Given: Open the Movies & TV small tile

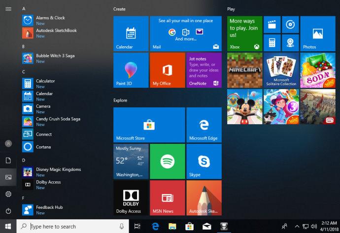Looking at the screenshot, I should (272, 25).
